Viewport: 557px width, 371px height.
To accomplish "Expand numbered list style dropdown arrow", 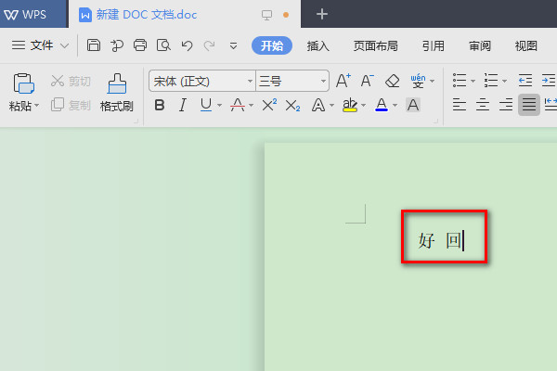I will click(504, 82).
